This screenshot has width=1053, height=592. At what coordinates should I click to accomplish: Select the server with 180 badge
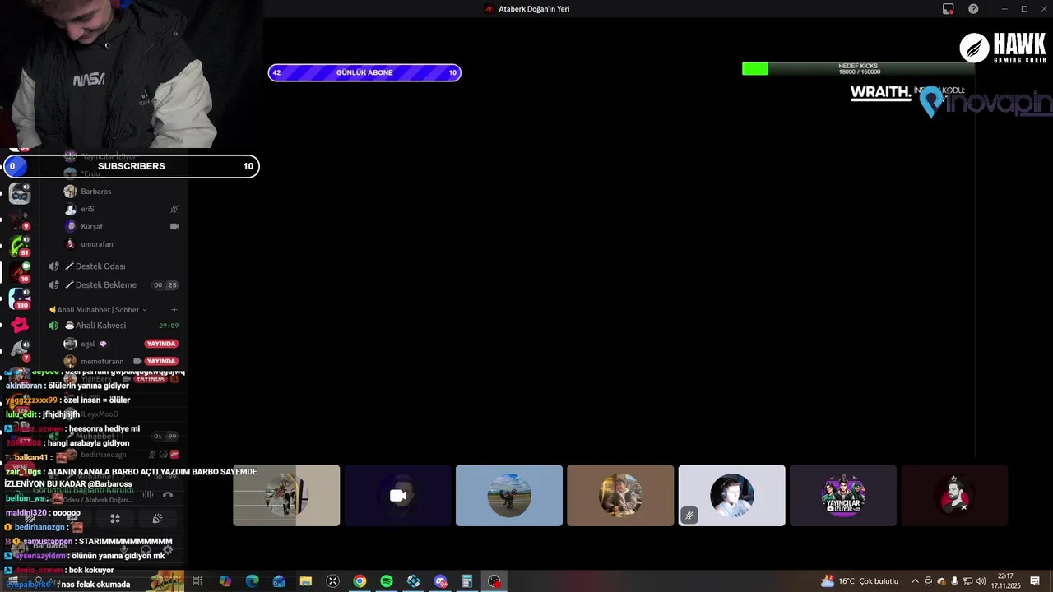click(x=20, y=298)
